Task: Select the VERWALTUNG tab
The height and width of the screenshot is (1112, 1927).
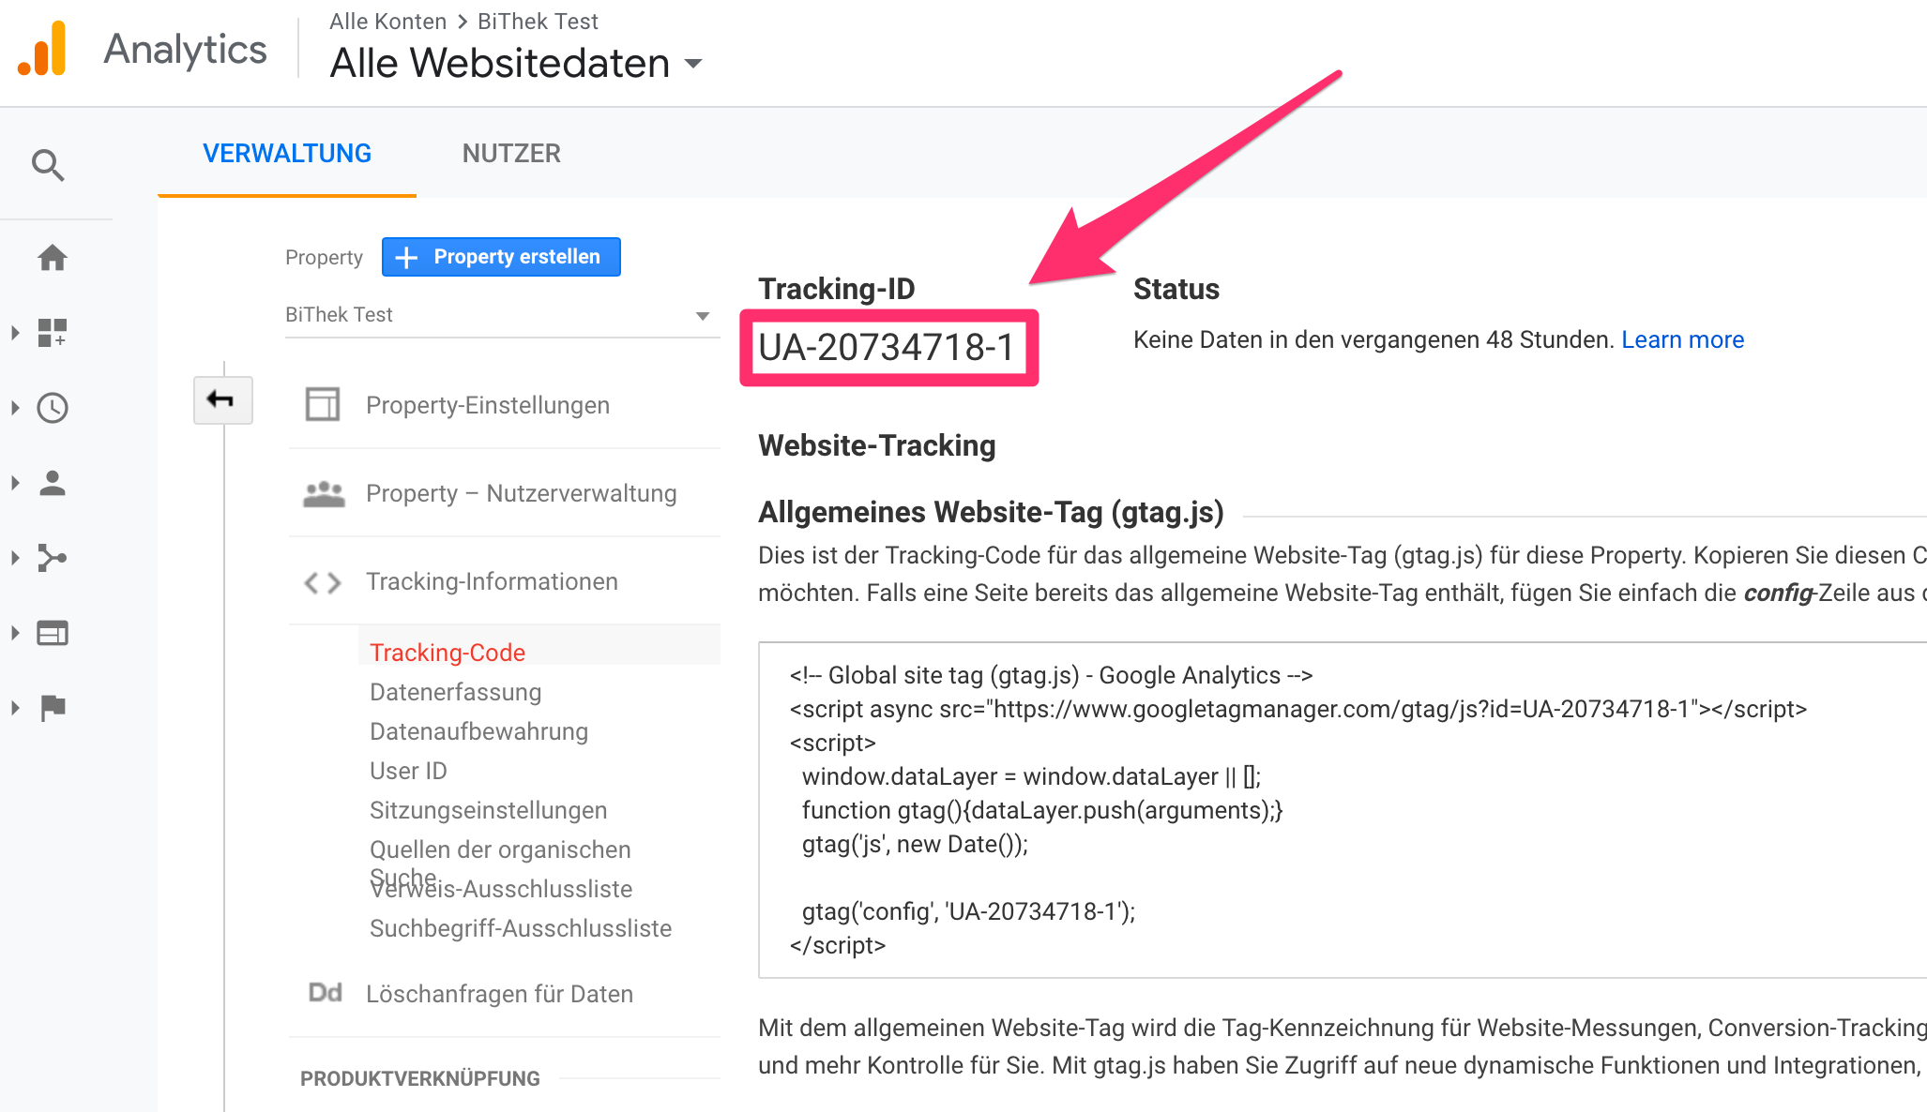Action: pyautogui.click(x=287, y=154)
